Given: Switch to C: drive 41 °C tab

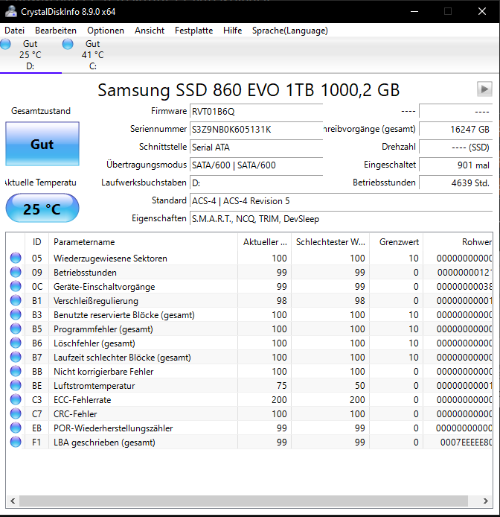Looking at the screenshot, I should (92, 54).
